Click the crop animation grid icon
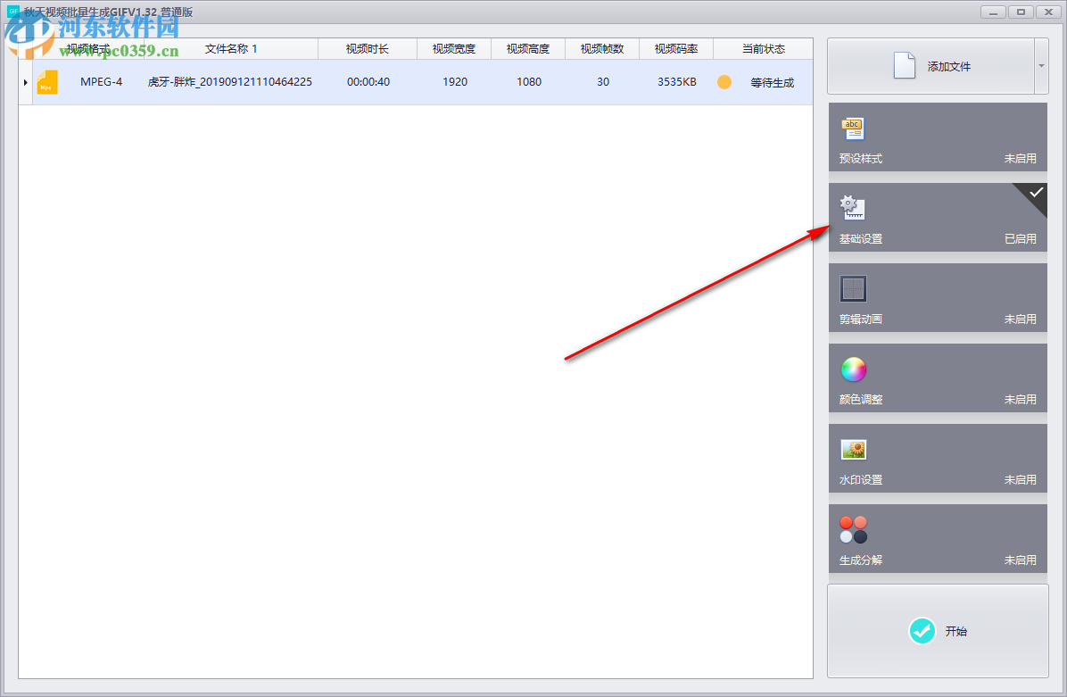 [x=853, y=288]
